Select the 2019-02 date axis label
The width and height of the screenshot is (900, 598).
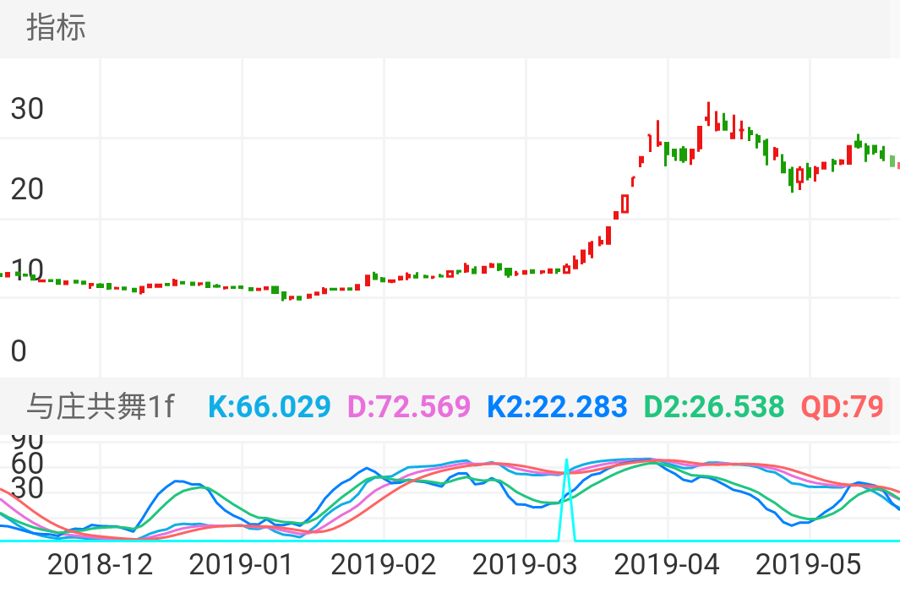[385, 563]
